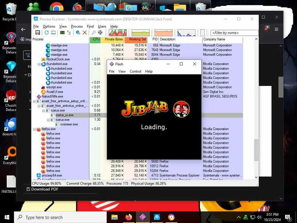Collapse the icarus.exe node with CPU 1.30
This screenshot has width=297, height=223.
coord(48,120)
